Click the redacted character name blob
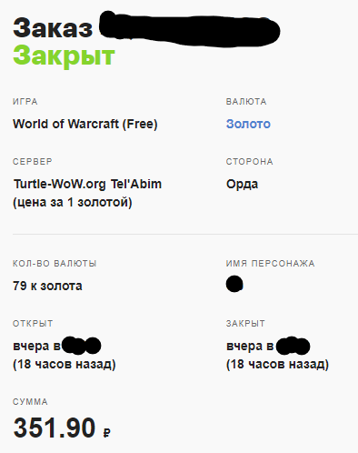Screen dimensions: 358x453 [234, 284]
